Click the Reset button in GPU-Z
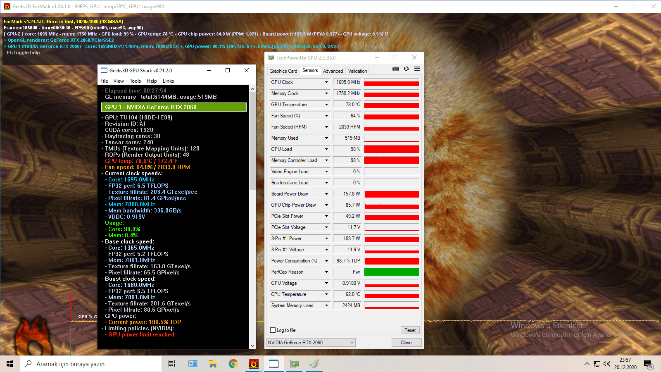This screenshot has height=372, width=661. coord(410,330)
